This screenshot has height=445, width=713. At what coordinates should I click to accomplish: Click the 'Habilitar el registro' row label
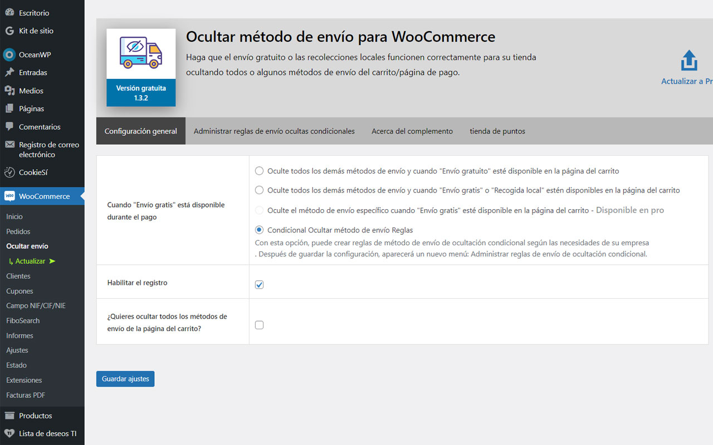point(137,283)
